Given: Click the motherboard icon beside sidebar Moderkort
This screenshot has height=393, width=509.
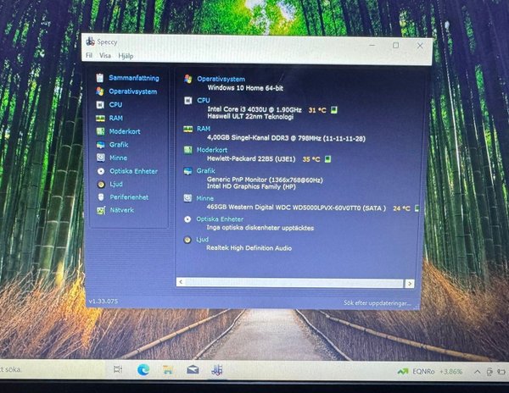Looking at the screenshot, I should click(100, 131).
